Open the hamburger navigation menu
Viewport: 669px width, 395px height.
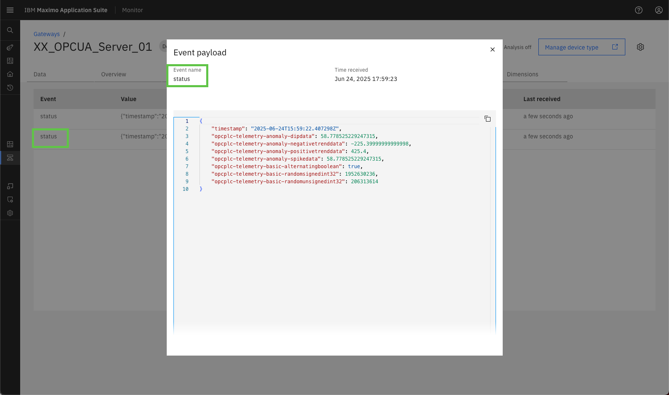(10, 10)
